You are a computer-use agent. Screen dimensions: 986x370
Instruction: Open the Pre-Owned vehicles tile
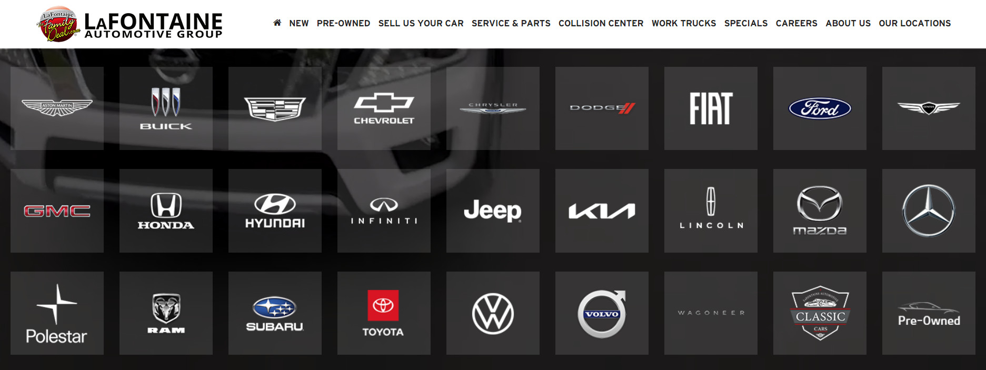pyautogui.click(x=929, y=313)
